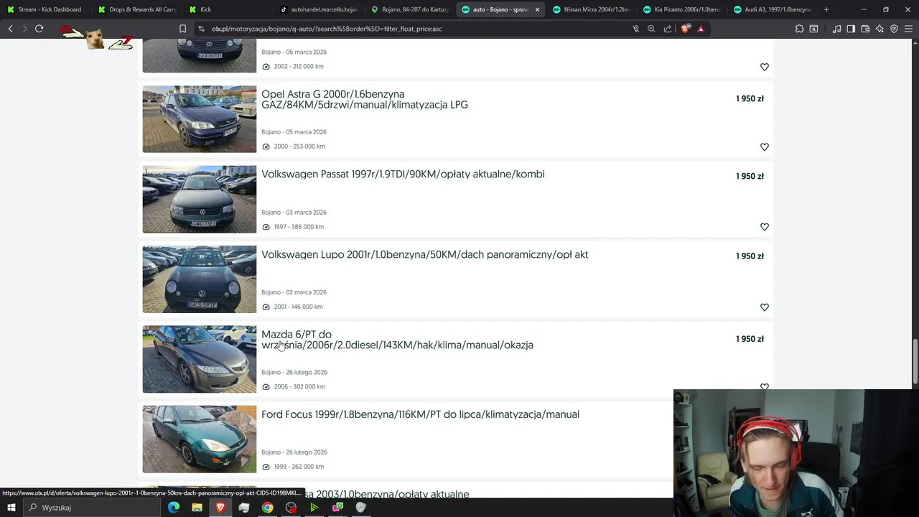
Task: Open the Mazda 6/PT do września listing
Action: coord(397,340)
